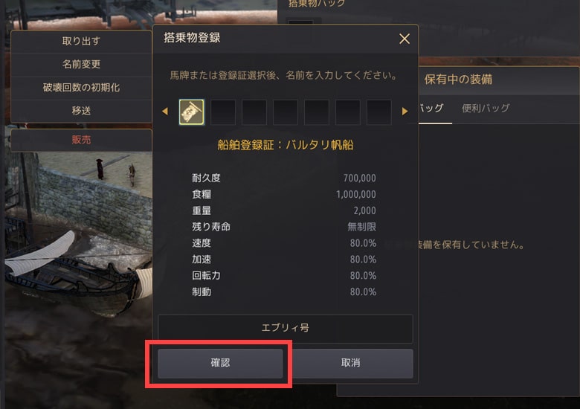Viewport: 580px width, 409px height.
Task: Click the エブリィ号 name input field
Action: tap(286, 329)
